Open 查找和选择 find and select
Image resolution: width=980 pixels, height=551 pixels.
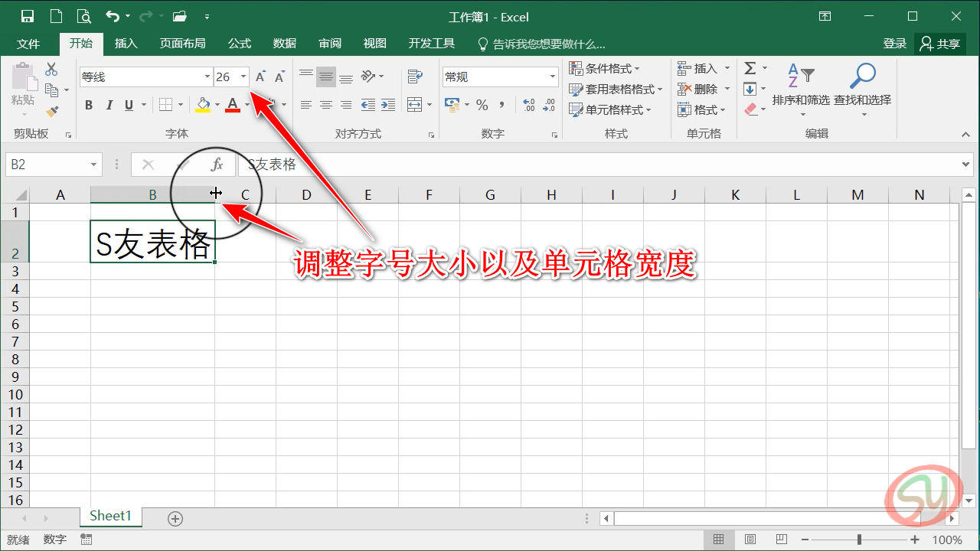[863, 89]
